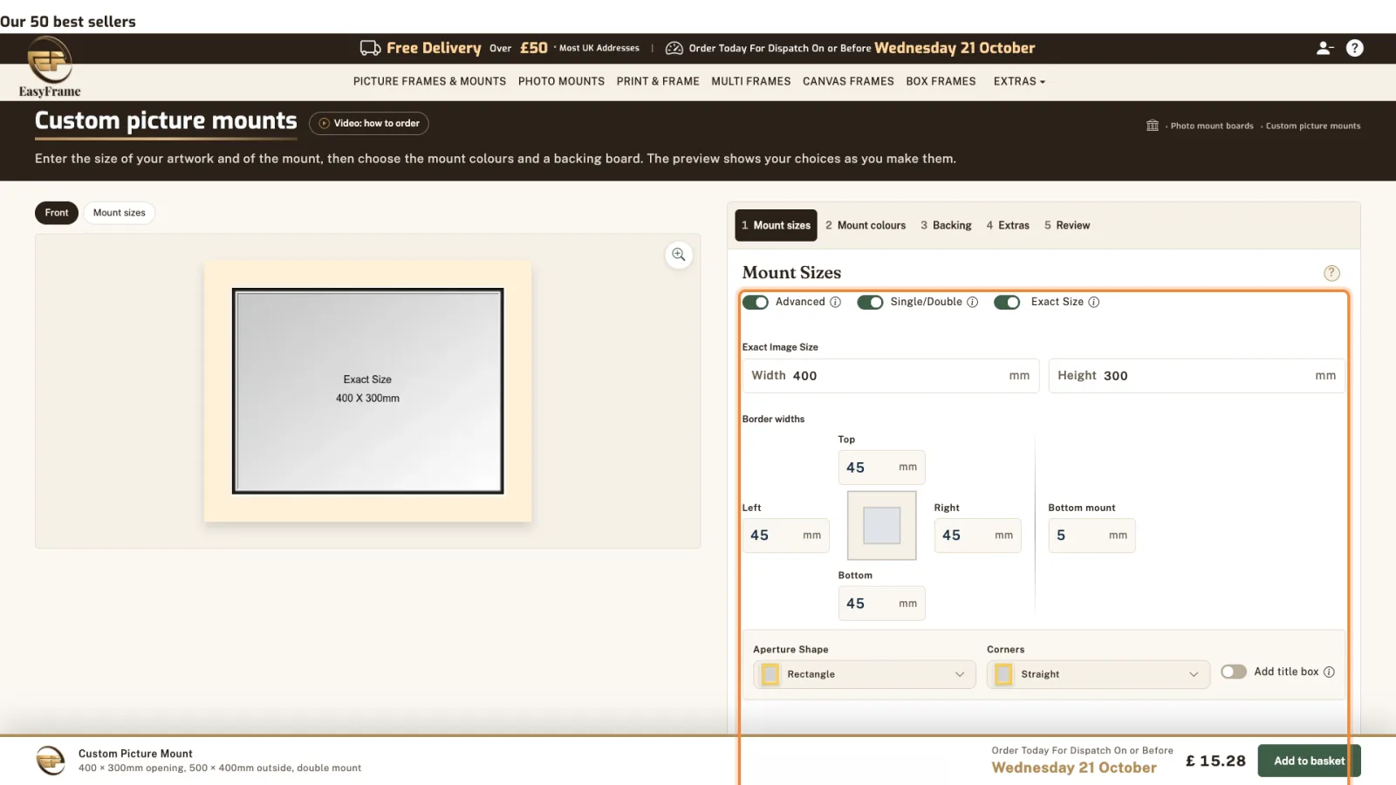Click the delivery van icon
The image size is (1396, 785).
click(370, 48)
